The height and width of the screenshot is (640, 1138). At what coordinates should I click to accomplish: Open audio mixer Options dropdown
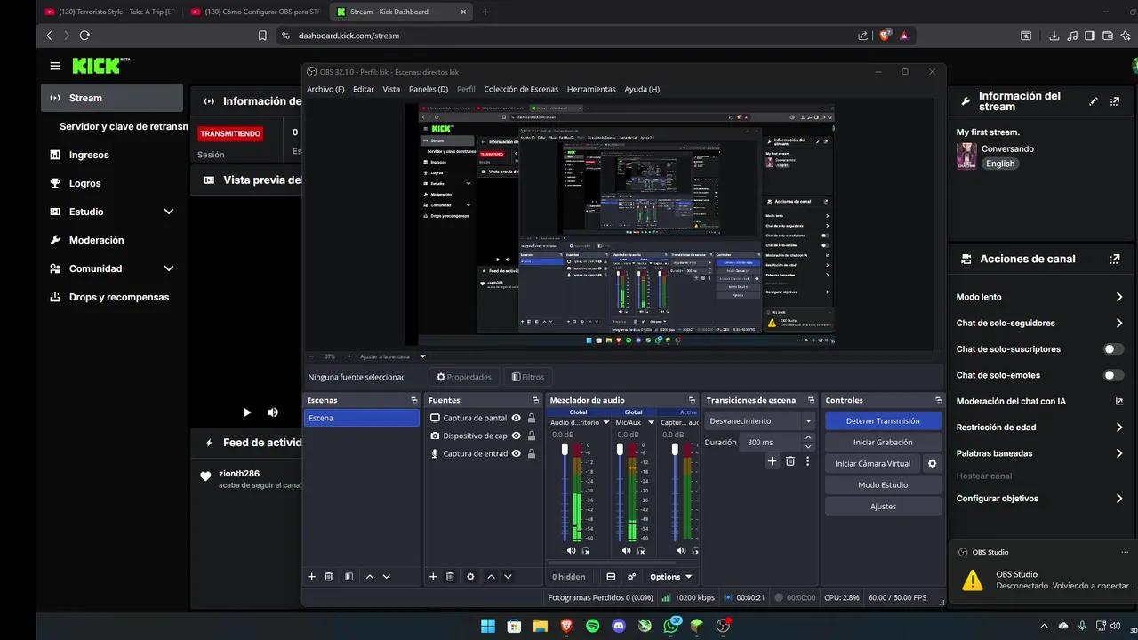click(x=670, y=577)
